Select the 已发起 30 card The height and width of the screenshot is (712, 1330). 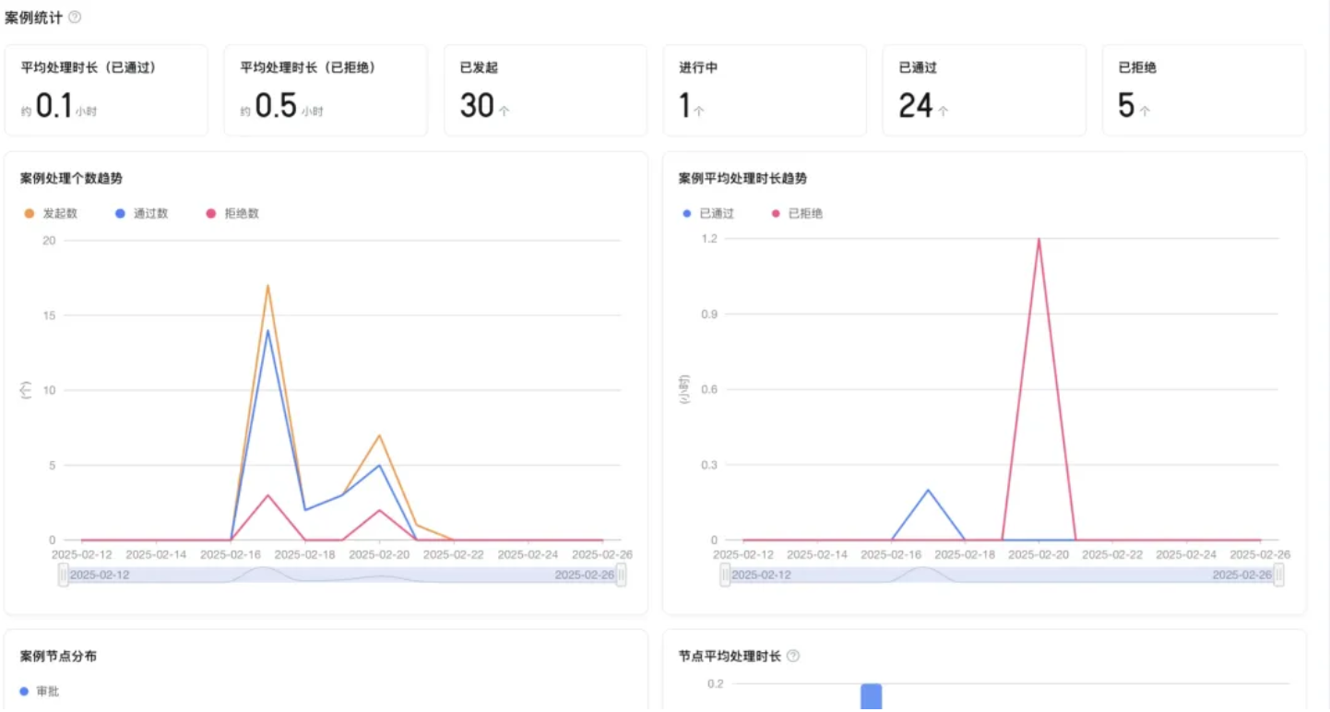545,90
